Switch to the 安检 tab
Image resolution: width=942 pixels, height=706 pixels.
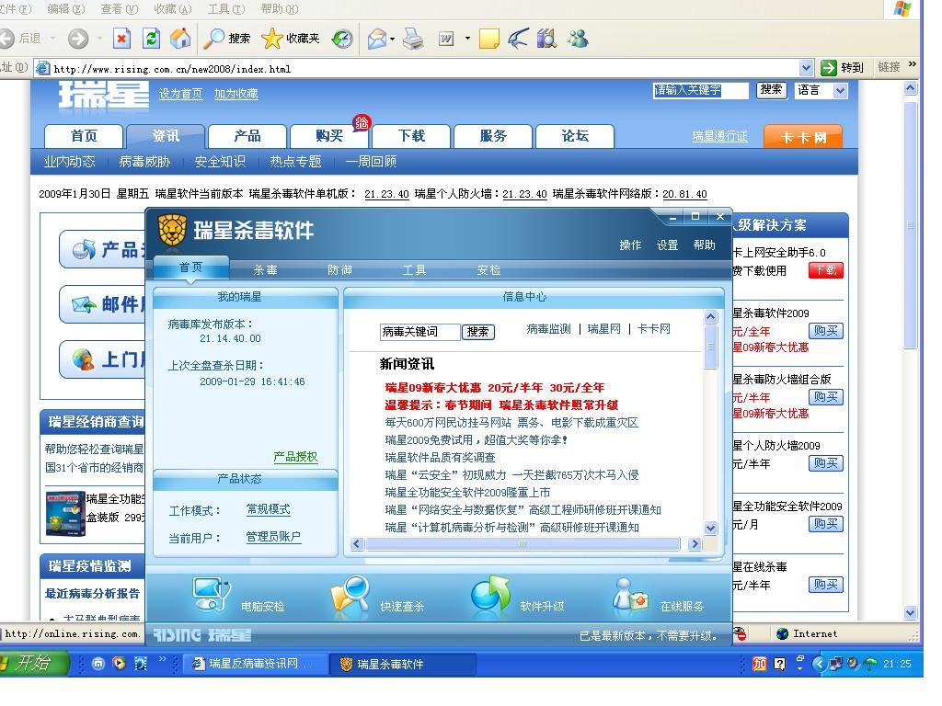488,269
